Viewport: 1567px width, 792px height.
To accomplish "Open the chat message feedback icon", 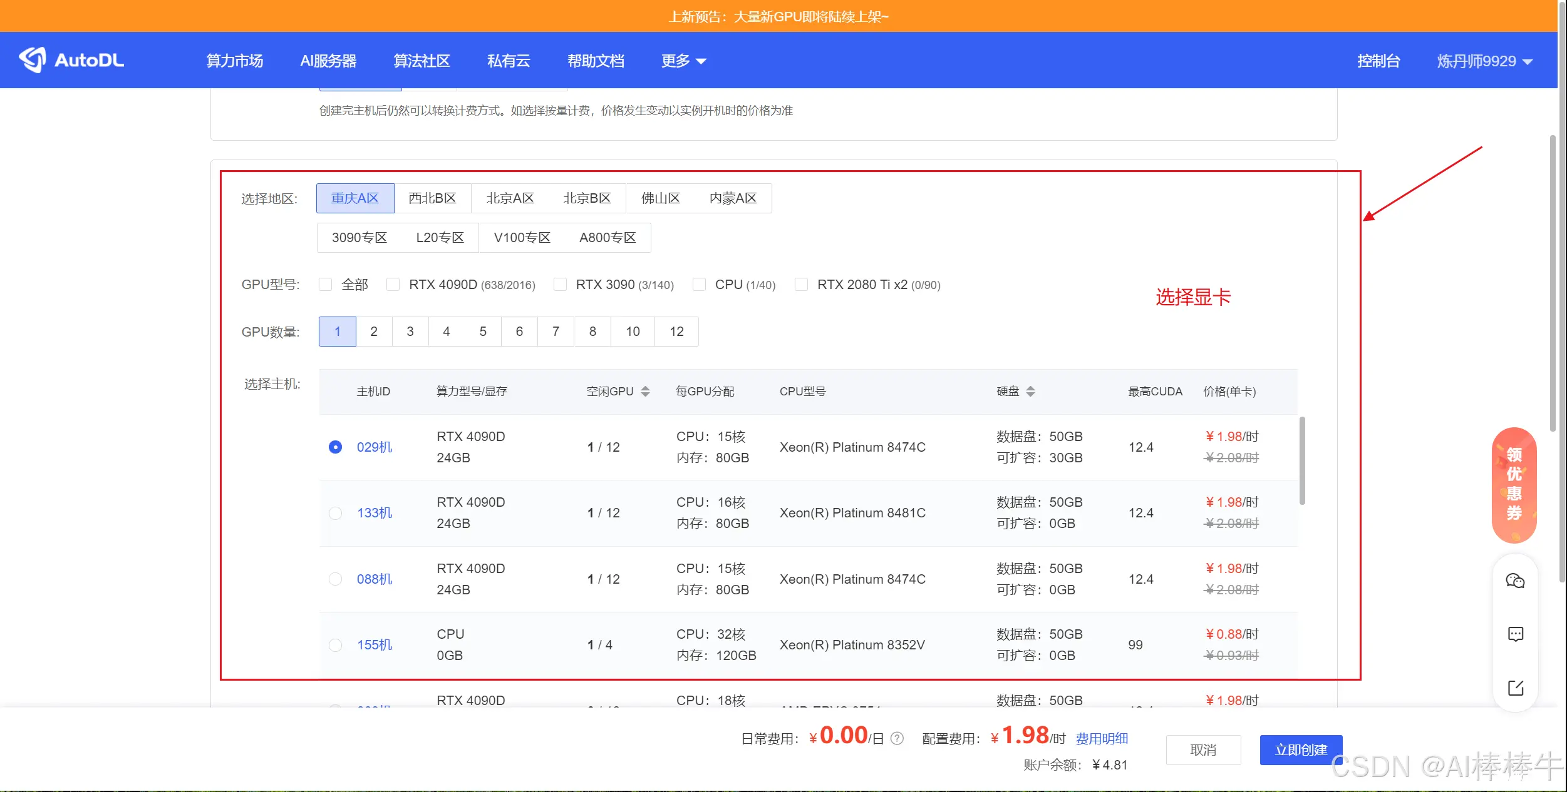I will [x=1515, y=634].
